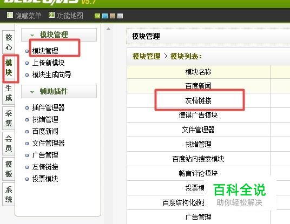Click the bullet icon beside sidebar 友情链接
The width and height of the screenshot is (290, 224).
point(27,167)
